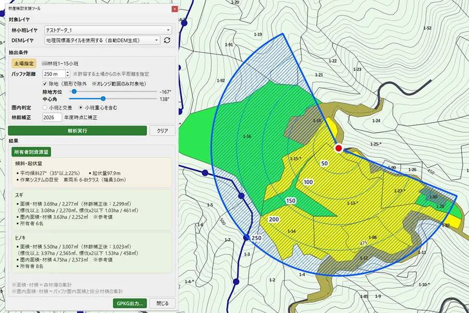Screen dimensions: 469x313
Task: Click the 1-10 parcel label on map
Action: coord(424,284)
